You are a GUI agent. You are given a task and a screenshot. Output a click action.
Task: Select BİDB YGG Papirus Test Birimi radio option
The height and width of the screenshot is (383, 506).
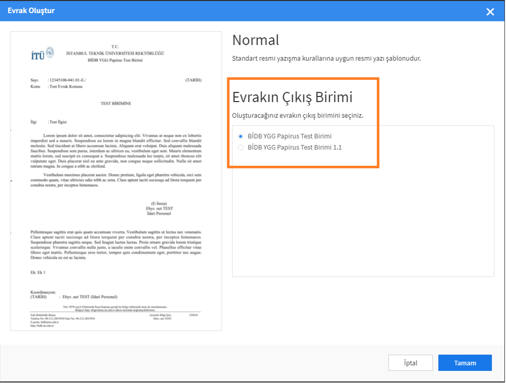[x=241, y=136]
